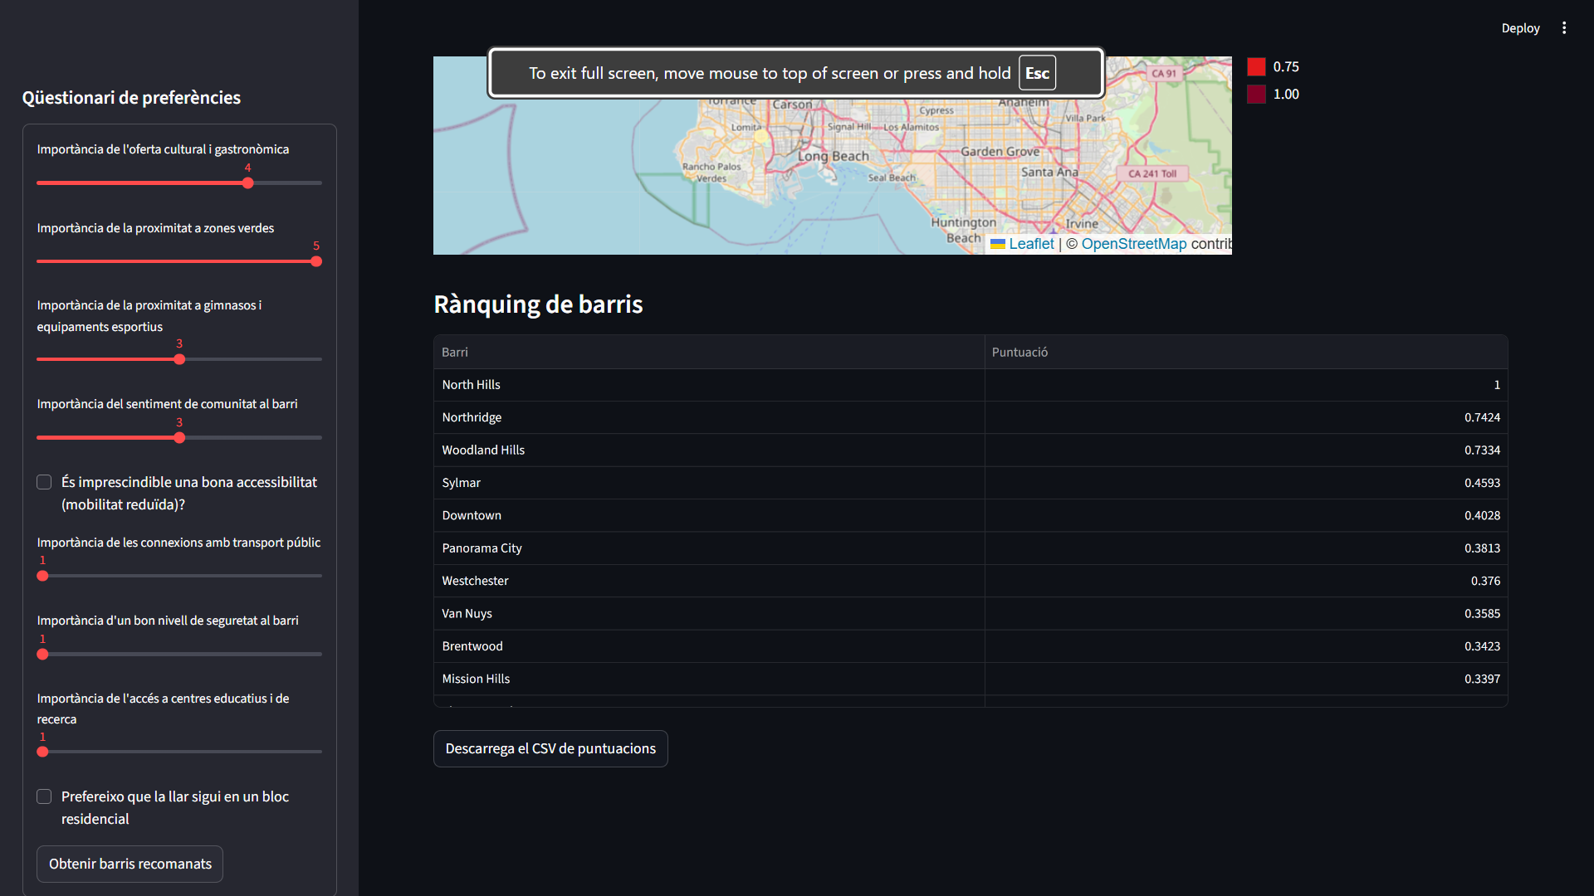This screenshot has width=1594, height=896.
Task: Click the Leaflet attribution link
Action: click(x=1030, y=244)
